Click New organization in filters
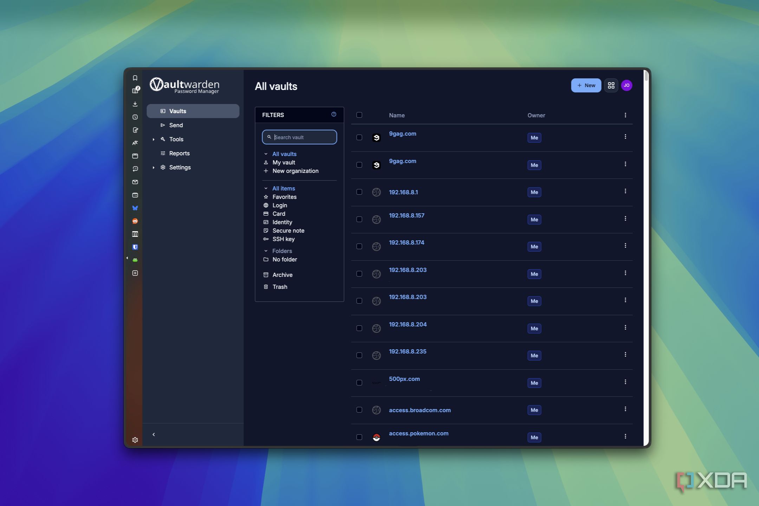 (x=295, y=171)
